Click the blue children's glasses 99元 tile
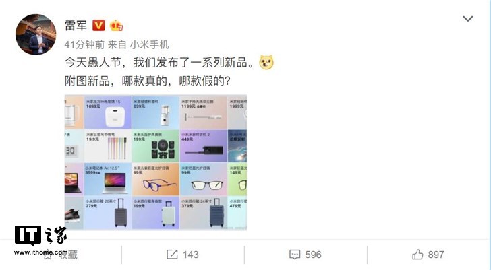This screenshot has width=491, height=270. (x=156, y=179)
